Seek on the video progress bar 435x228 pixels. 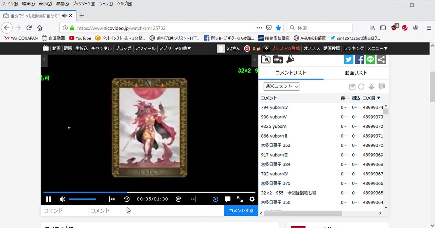149,192
